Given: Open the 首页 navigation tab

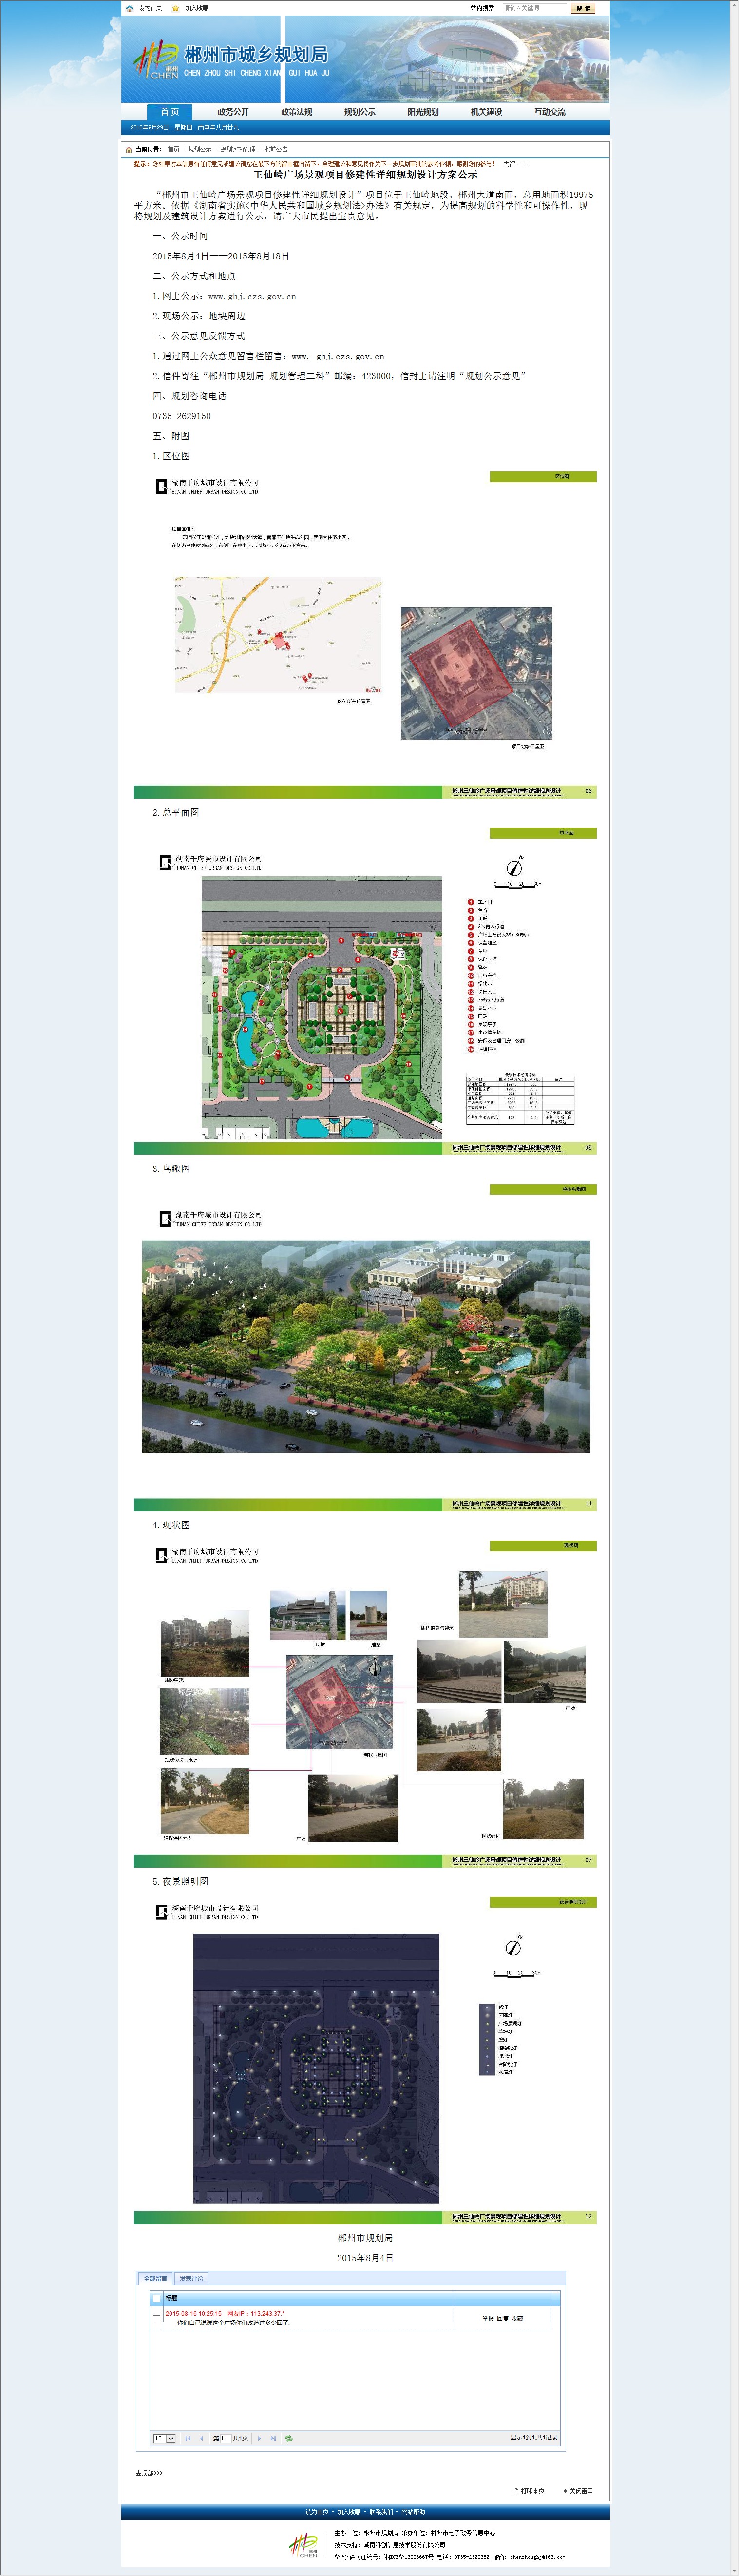Looking at the screenshot, I should 170,112.
